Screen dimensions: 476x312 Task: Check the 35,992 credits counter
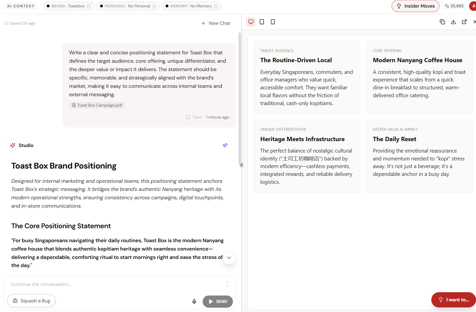[x=454, y=6]
